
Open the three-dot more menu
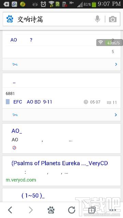point(113,210)
